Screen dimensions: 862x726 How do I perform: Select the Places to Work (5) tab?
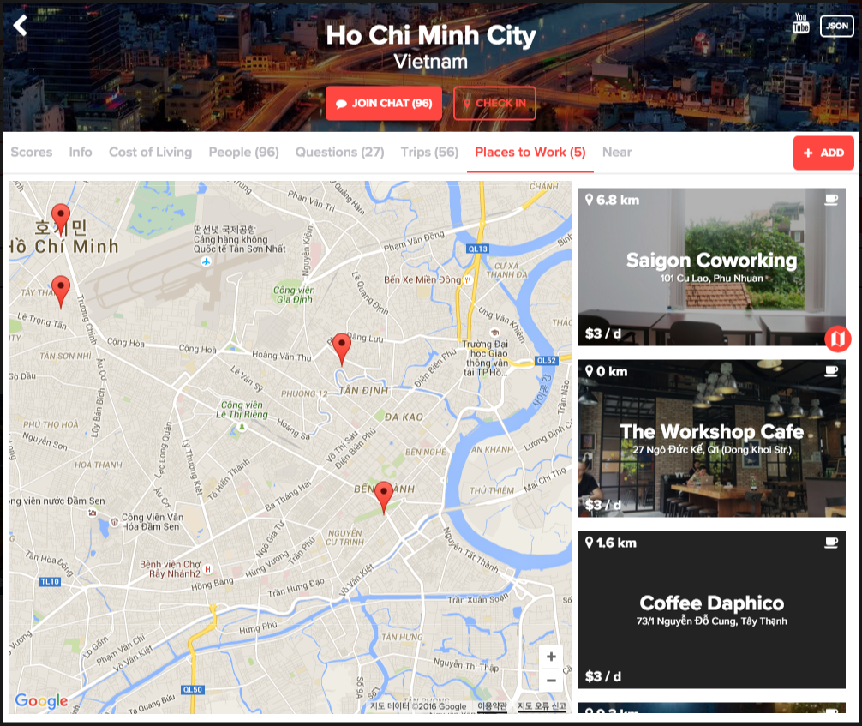click(x=530, y=153)
